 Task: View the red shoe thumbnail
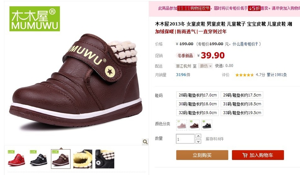pos(16,159)
